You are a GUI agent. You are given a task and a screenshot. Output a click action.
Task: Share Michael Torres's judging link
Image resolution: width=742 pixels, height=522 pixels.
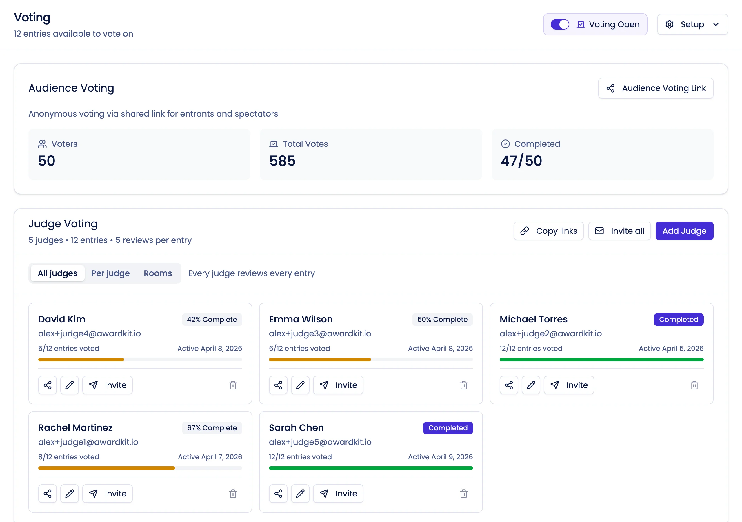(509, 385)
